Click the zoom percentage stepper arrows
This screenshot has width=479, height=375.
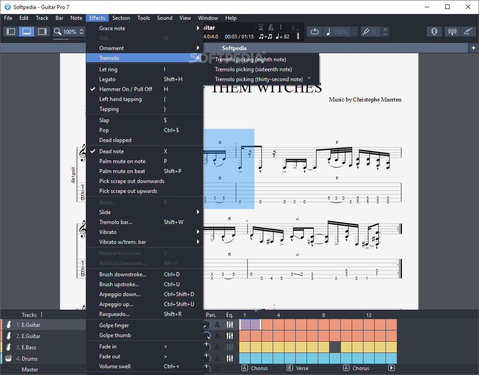(x=82, y=32)
